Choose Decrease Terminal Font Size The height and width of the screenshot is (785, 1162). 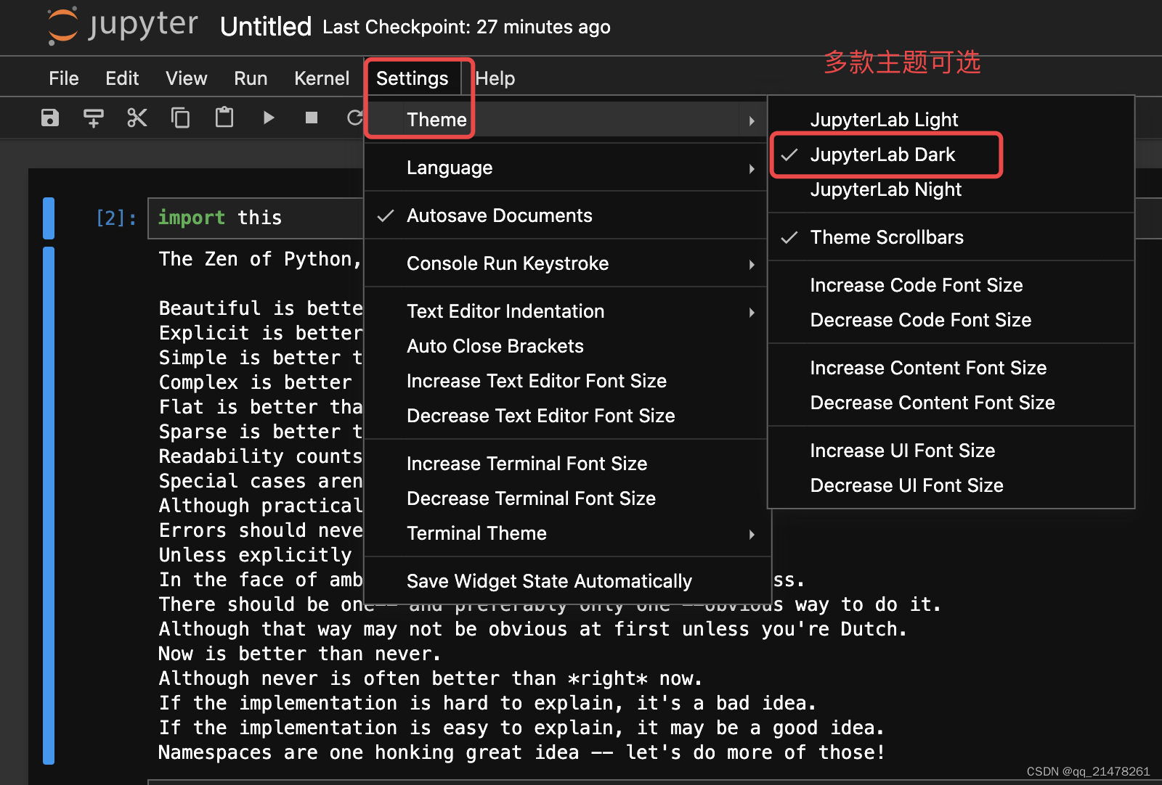point(565,498)
